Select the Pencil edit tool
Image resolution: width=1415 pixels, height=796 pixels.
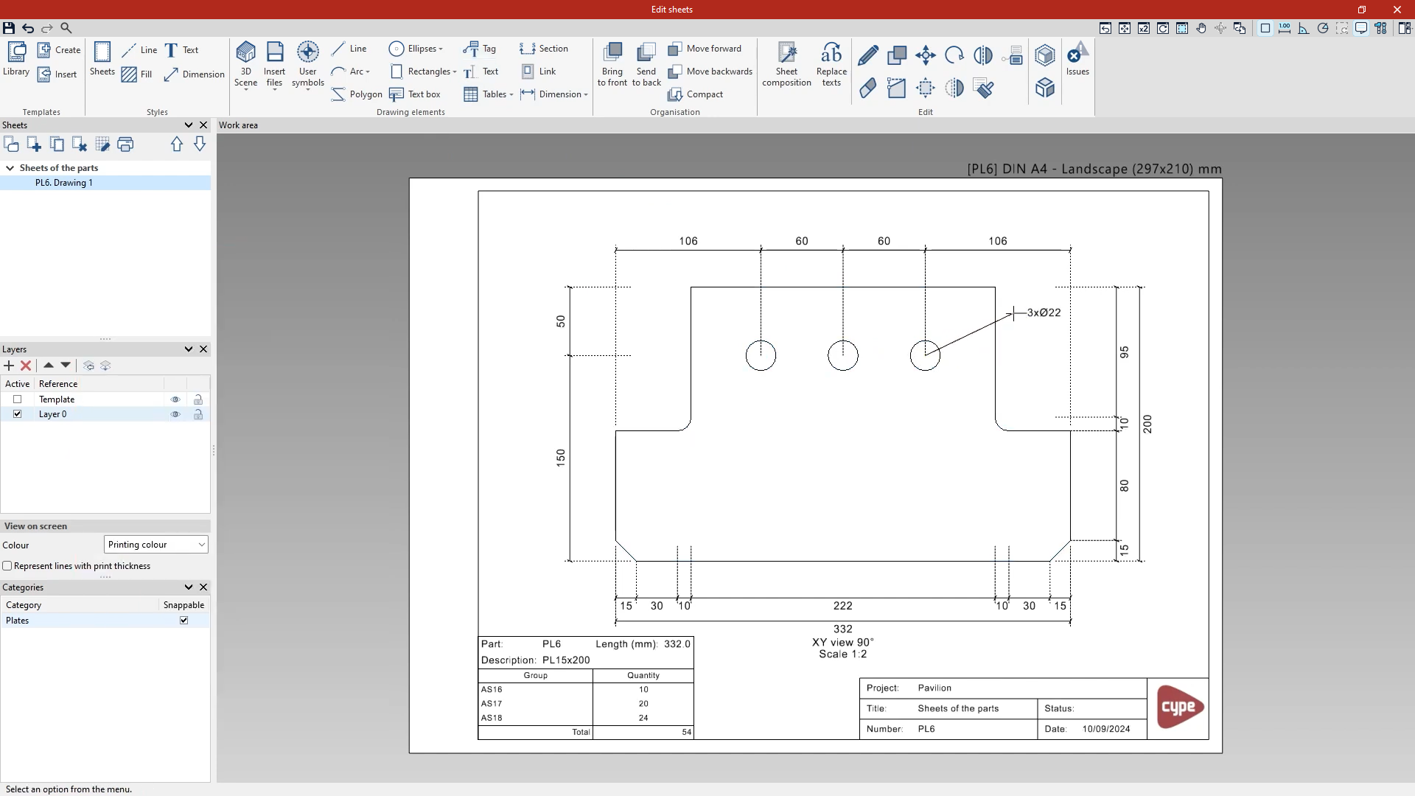868,55
